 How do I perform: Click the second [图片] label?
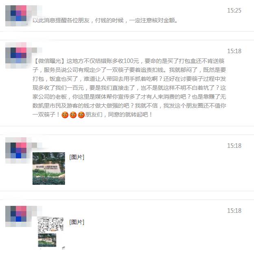77,222
